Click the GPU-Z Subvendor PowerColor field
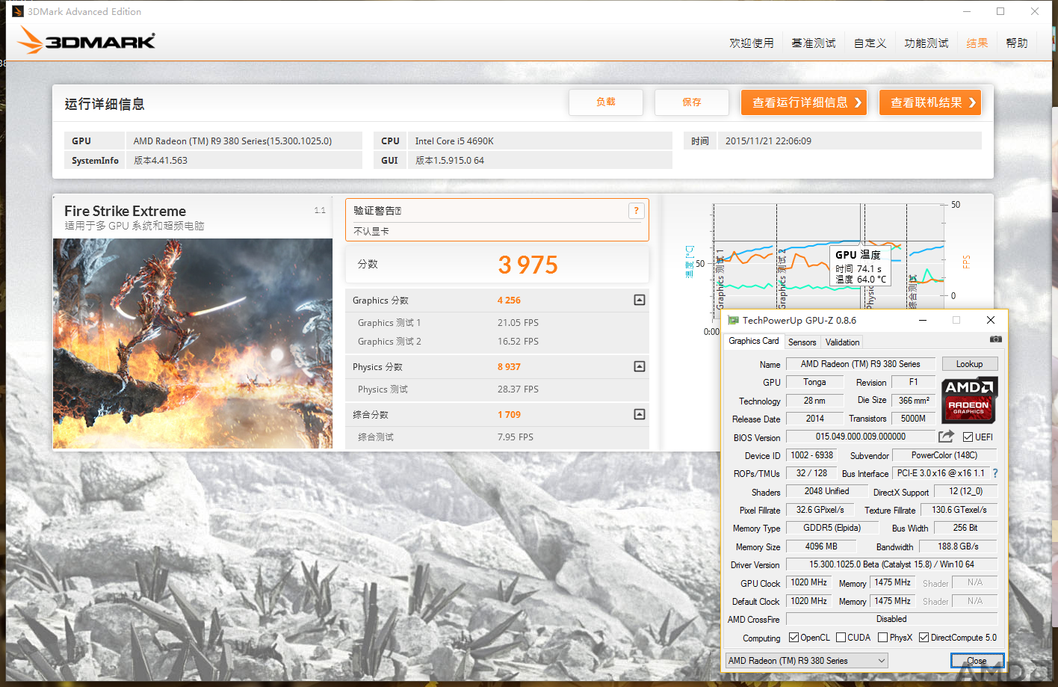The image size is (1058, 687). pos(944,455)
